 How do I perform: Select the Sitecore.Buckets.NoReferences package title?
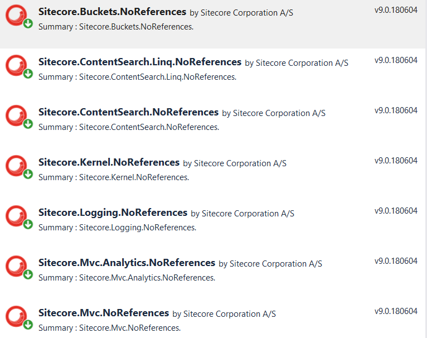pos(112,12)
